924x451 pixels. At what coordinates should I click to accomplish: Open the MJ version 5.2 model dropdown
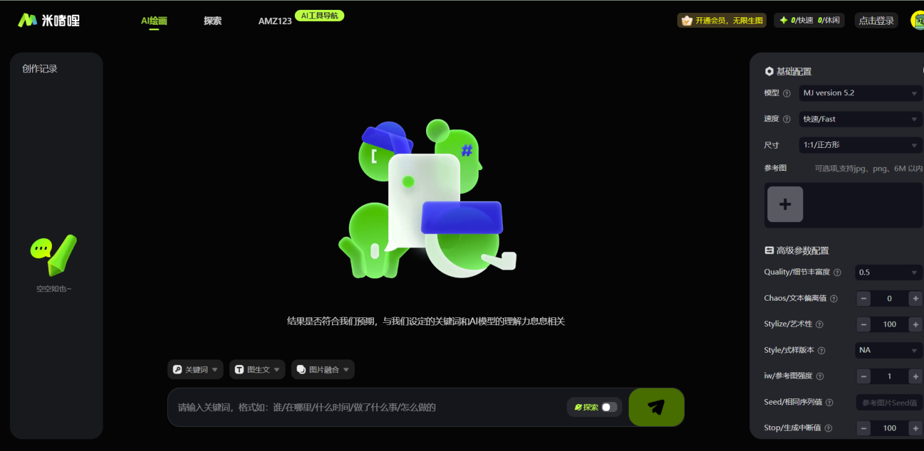point(860,93)
